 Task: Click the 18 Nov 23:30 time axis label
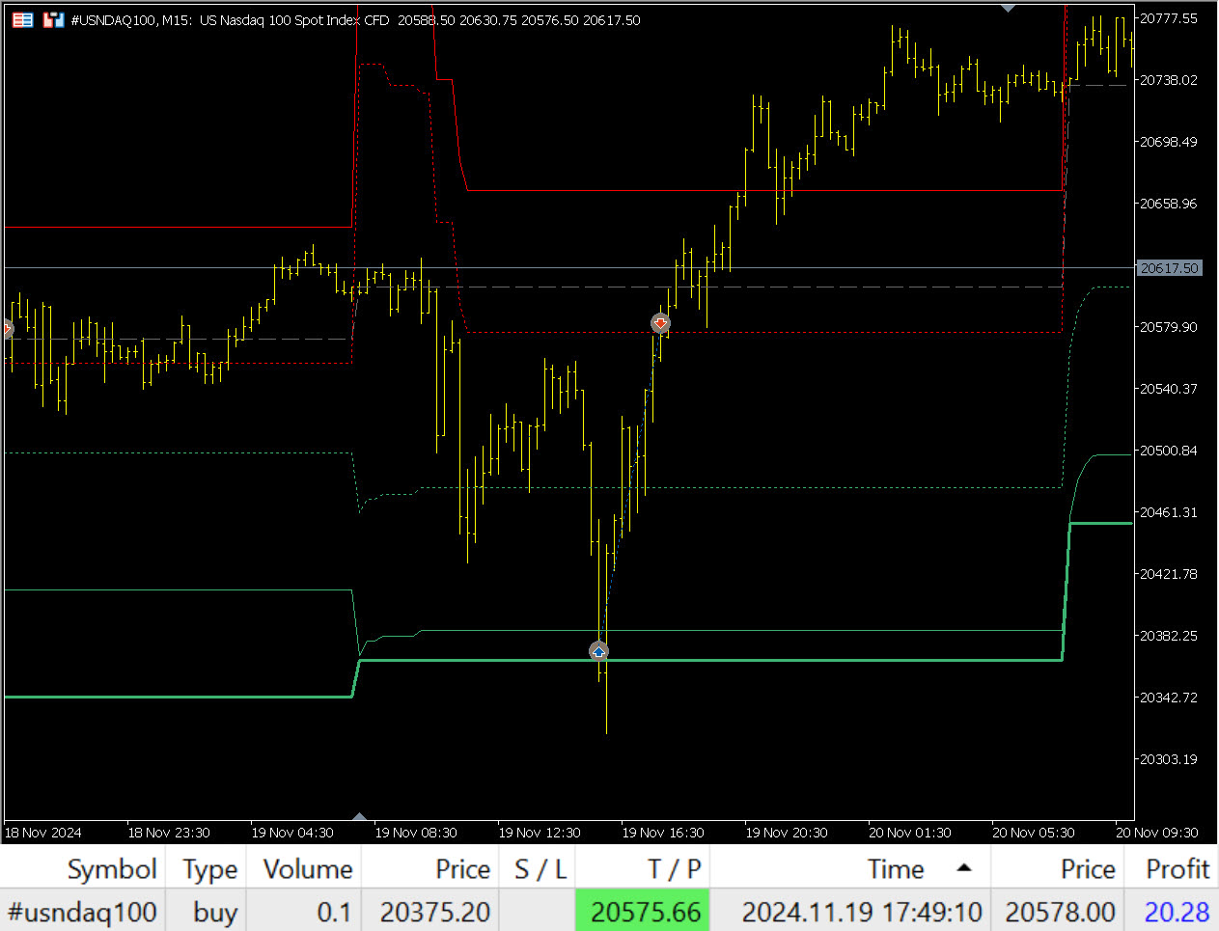tap(169, 833)
